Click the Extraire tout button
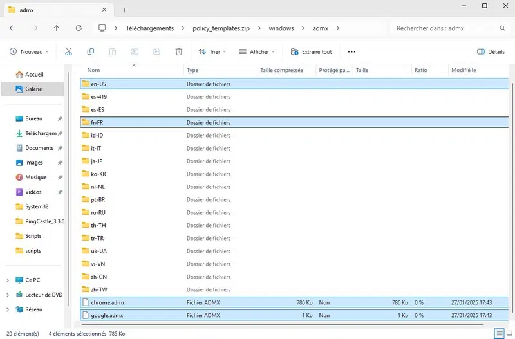Screen dimensions: 515x339 tap(312, 51)
